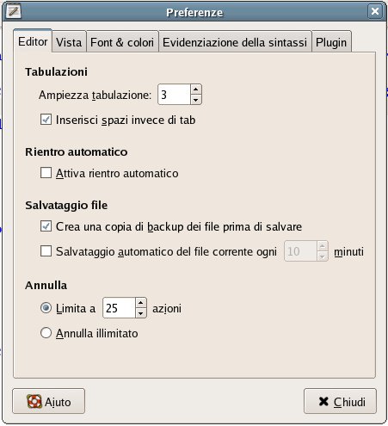The height and width of the screenshot is (426, 388).
Task: Click the Chiudi button
Action: click(340, 401)
